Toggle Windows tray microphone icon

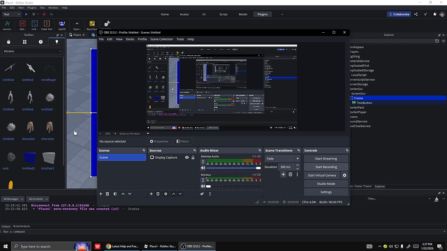click(x=402, y=247)
